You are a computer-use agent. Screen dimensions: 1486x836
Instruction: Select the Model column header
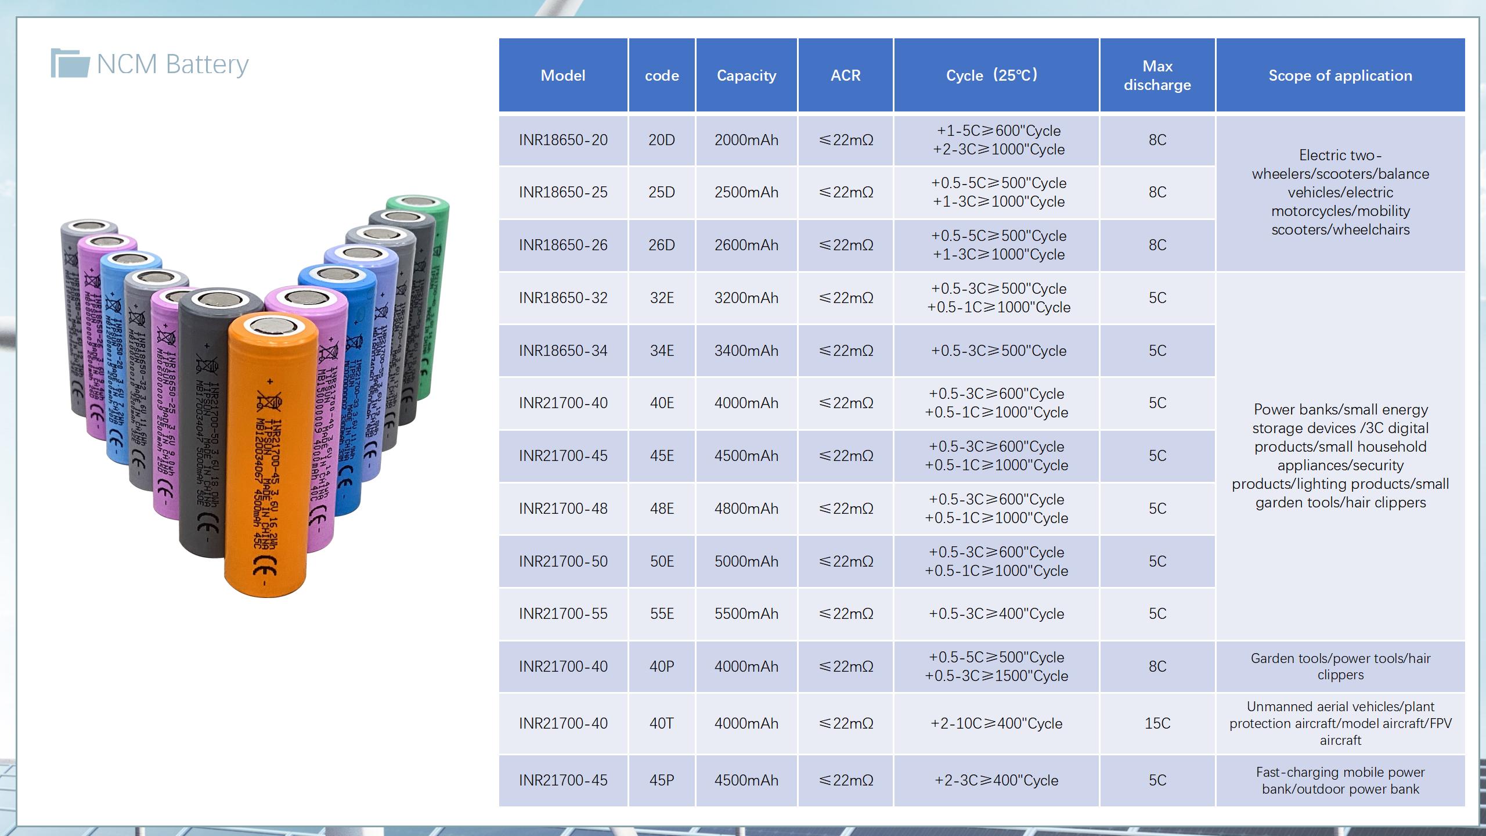tap(562, 75)
